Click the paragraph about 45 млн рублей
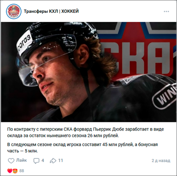Screen dimensions: 177x176 [x=82, y=148]
